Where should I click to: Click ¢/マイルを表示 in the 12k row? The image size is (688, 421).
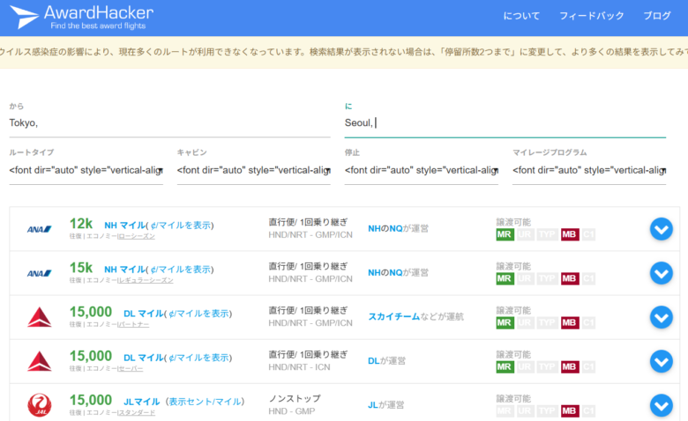click(181, 225)
